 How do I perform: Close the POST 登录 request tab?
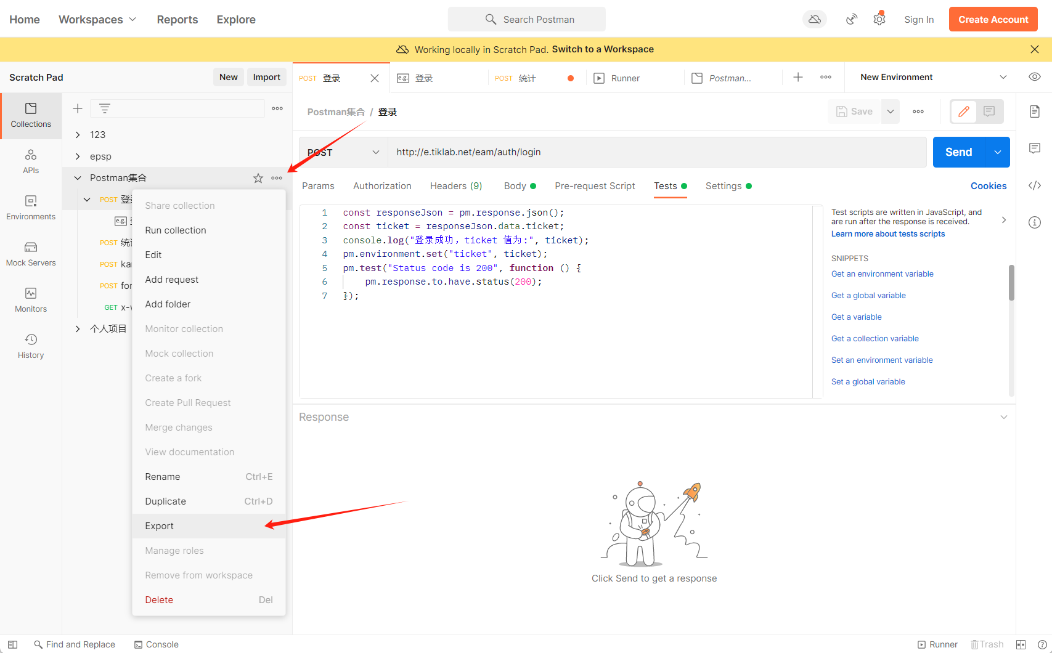click(x=375, y=78)
